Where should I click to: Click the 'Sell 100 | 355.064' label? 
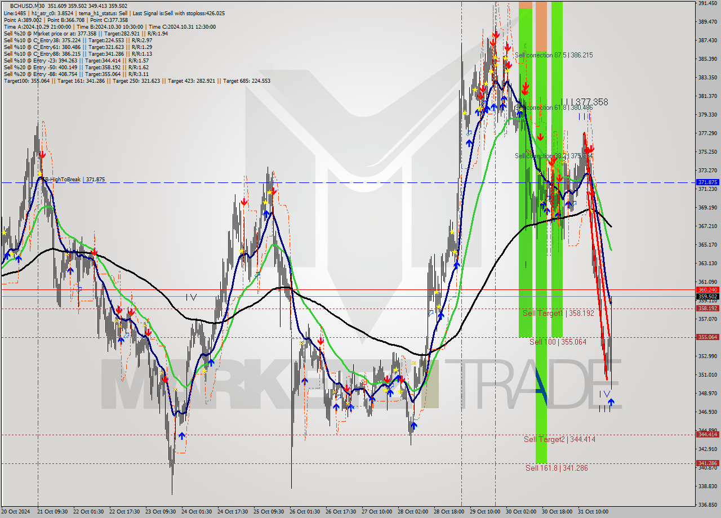pos(558,342)
